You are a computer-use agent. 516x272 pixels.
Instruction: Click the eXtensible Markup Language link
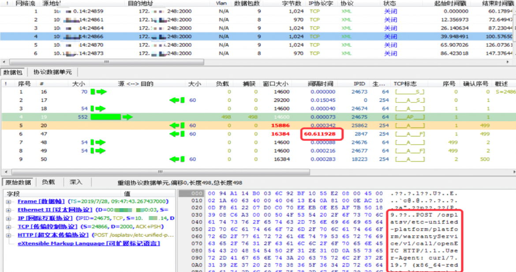click(88, 243)
